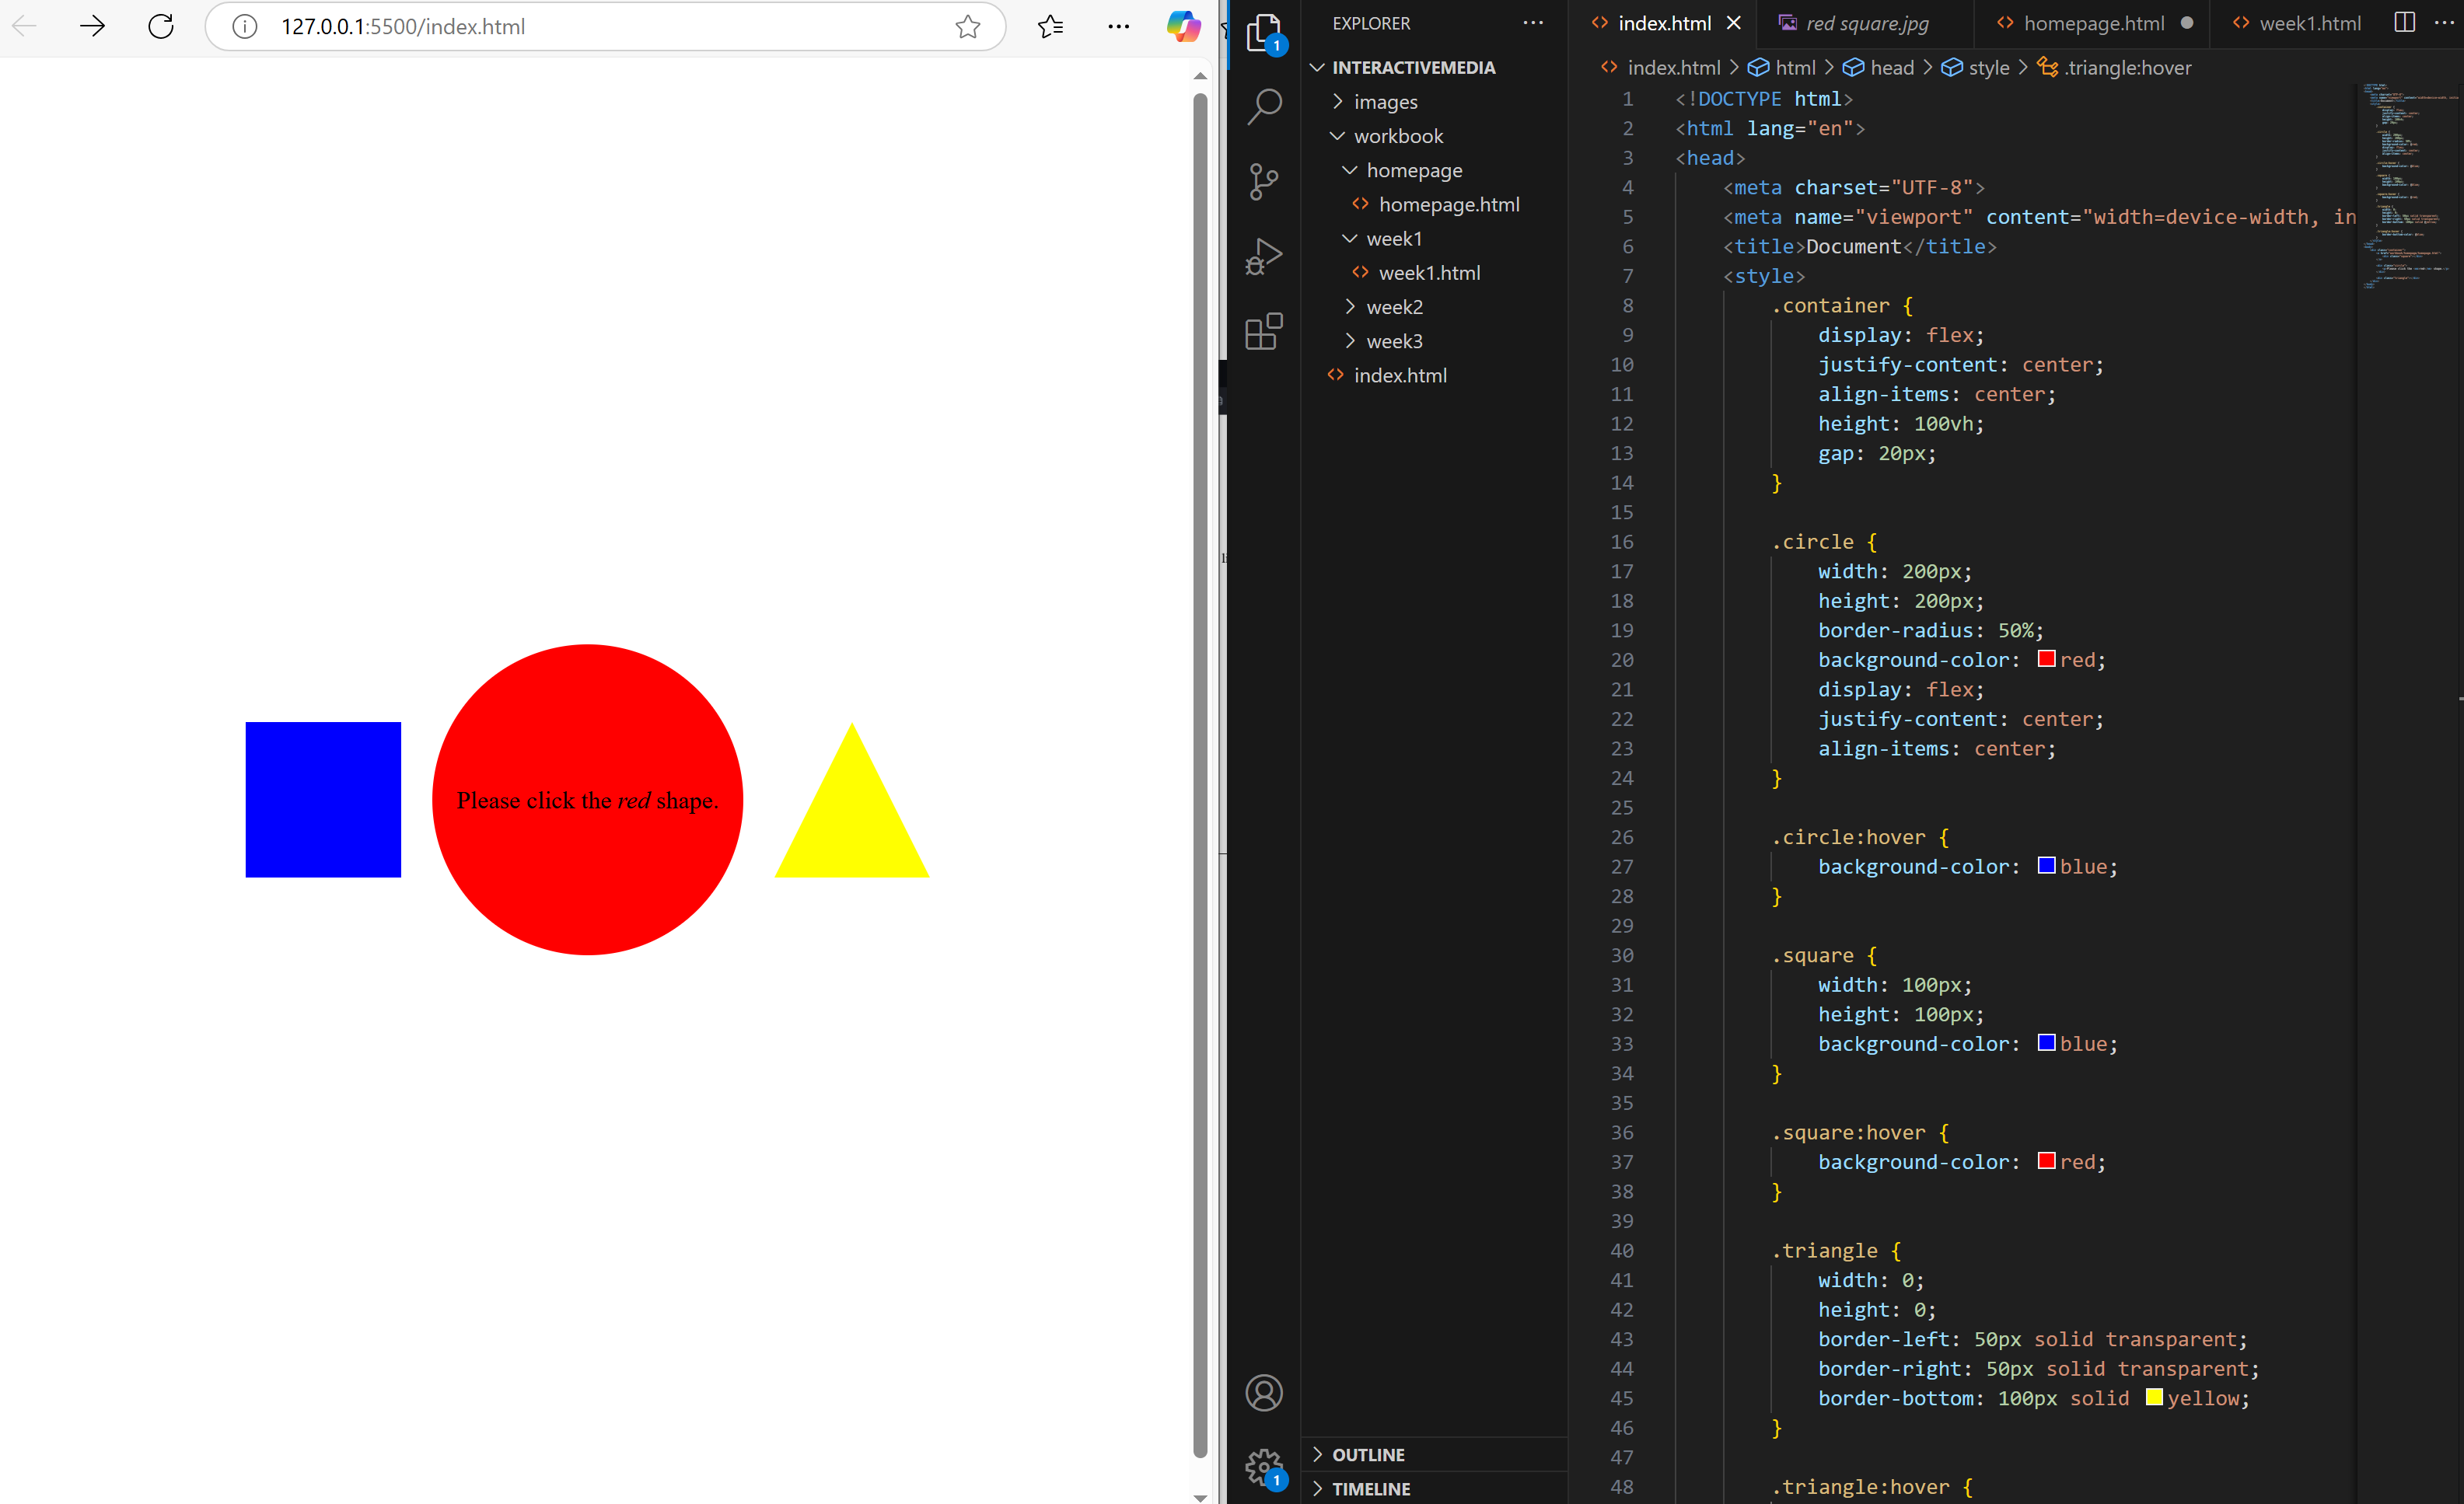2464x1504 pixels.
Task: Open the Run and Debug view
Action: [x=1264, y=256]
